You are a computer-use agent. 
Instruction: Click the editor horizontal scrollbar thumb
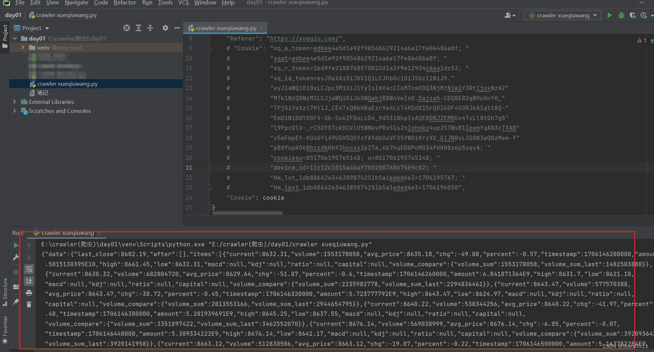pyautogui.click(x=247, y=213)
